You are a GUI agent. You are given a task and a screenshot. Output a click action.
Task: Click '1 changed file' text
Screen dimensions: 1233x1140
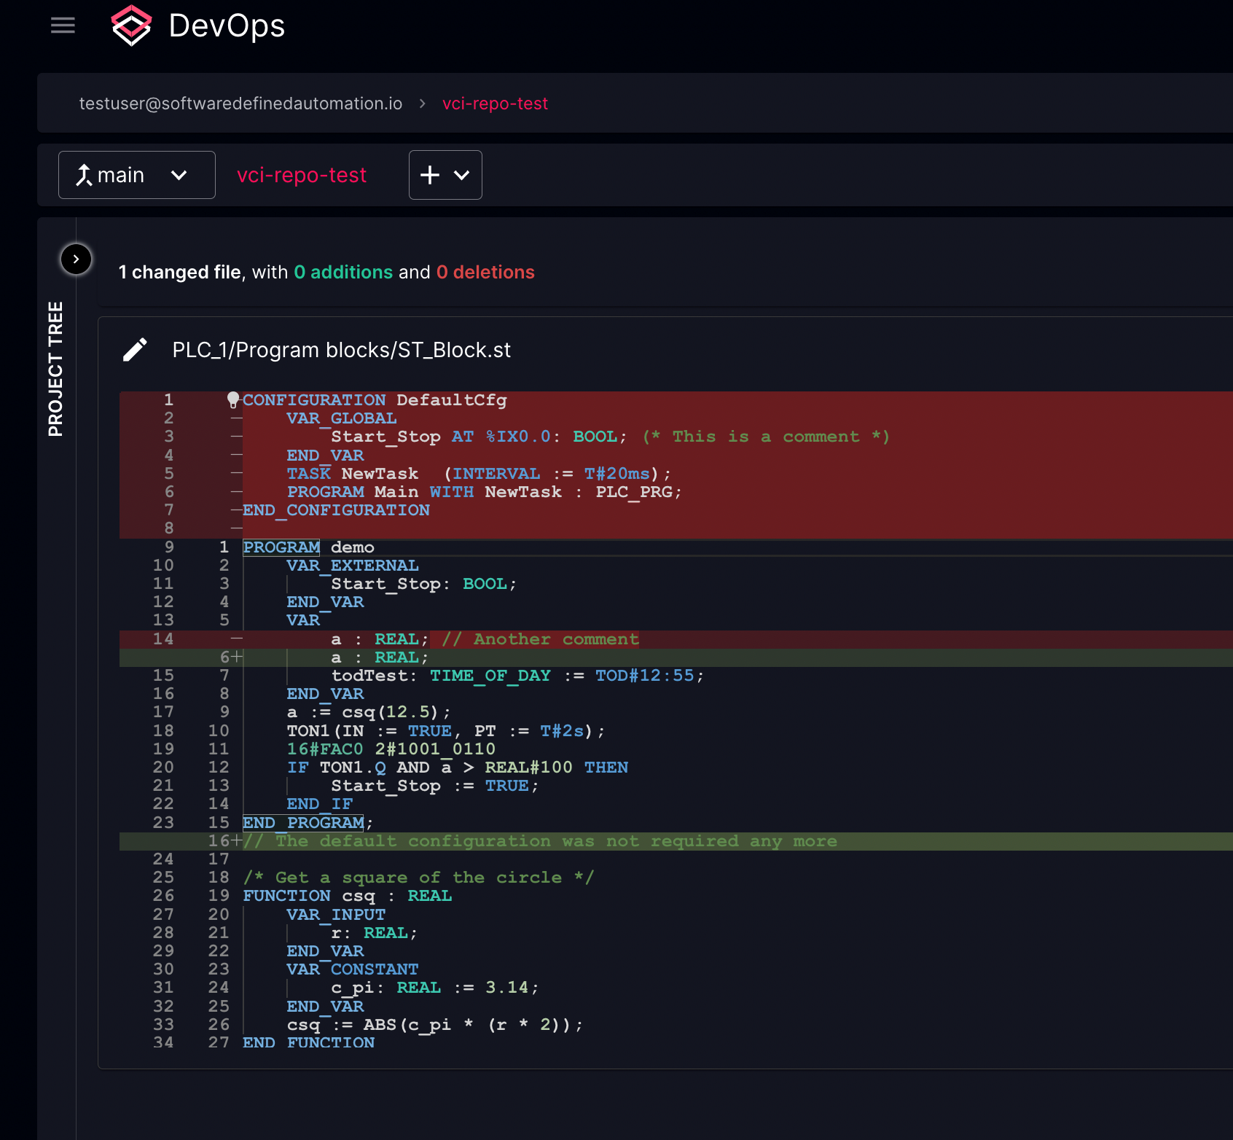(x=179, y=272)
